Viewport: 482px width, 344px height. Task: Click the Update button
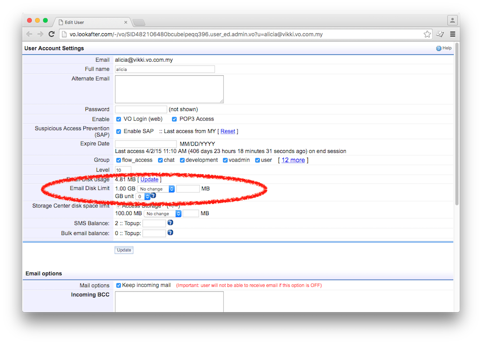pos(124,250)
